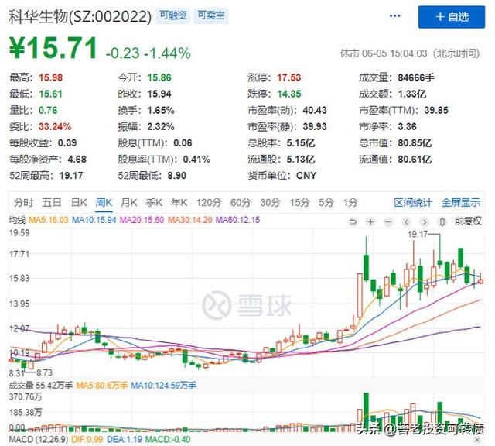The height and width of the screenshot is (446, 495).
Task: Select the 5分 chart period
Action: point(326,202)
